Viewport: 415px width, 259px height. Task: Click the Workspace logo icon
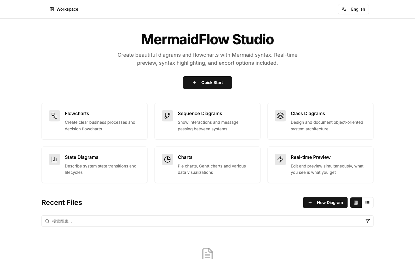click(x=52, y=9)
